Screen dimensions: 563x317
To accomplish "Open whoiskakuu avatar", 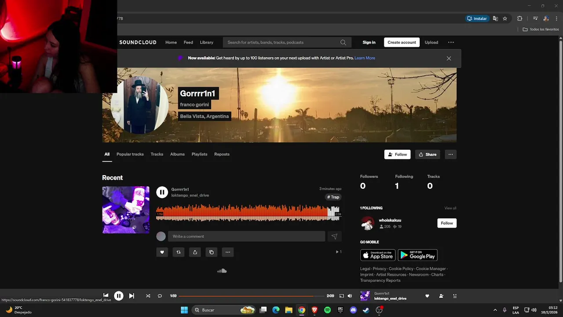I will coord(367,223).
